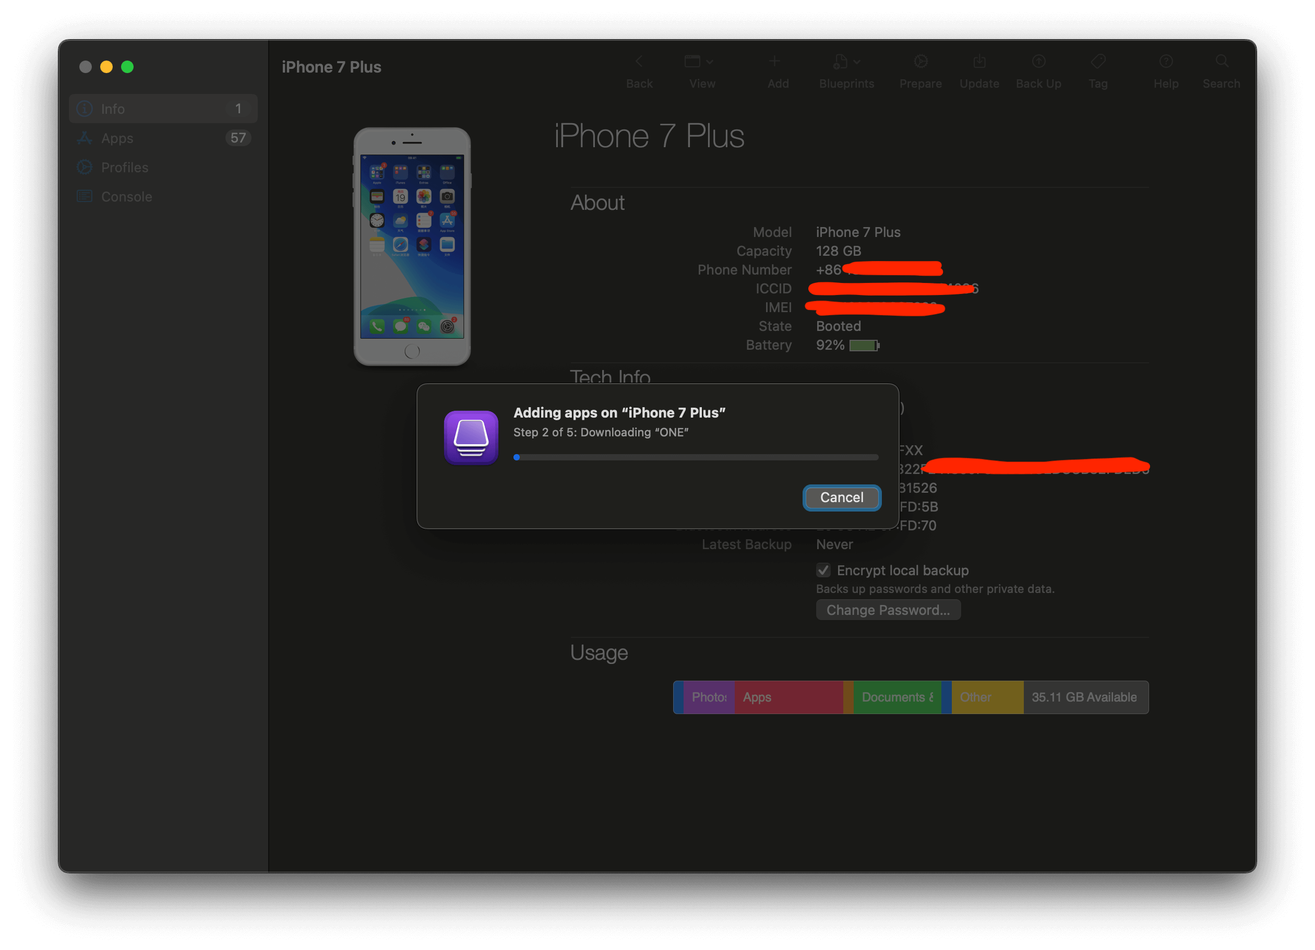The image size is (1315, 950).
Task: Click the iPhone device thumbnail image
Action: tap(412, 246)
